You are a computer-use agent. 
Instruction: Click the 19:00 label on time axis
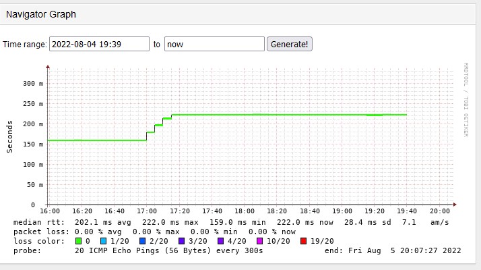tap(342, 211)
